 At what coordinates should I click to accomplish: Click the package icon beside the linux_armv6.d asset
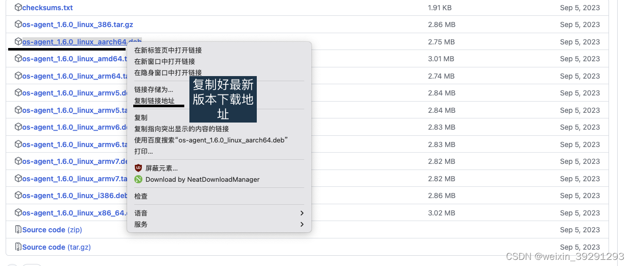coord(18,127)
